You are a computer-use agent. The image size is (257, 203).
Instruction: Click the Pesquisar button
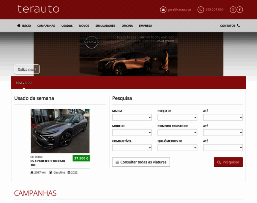point(228,162)
